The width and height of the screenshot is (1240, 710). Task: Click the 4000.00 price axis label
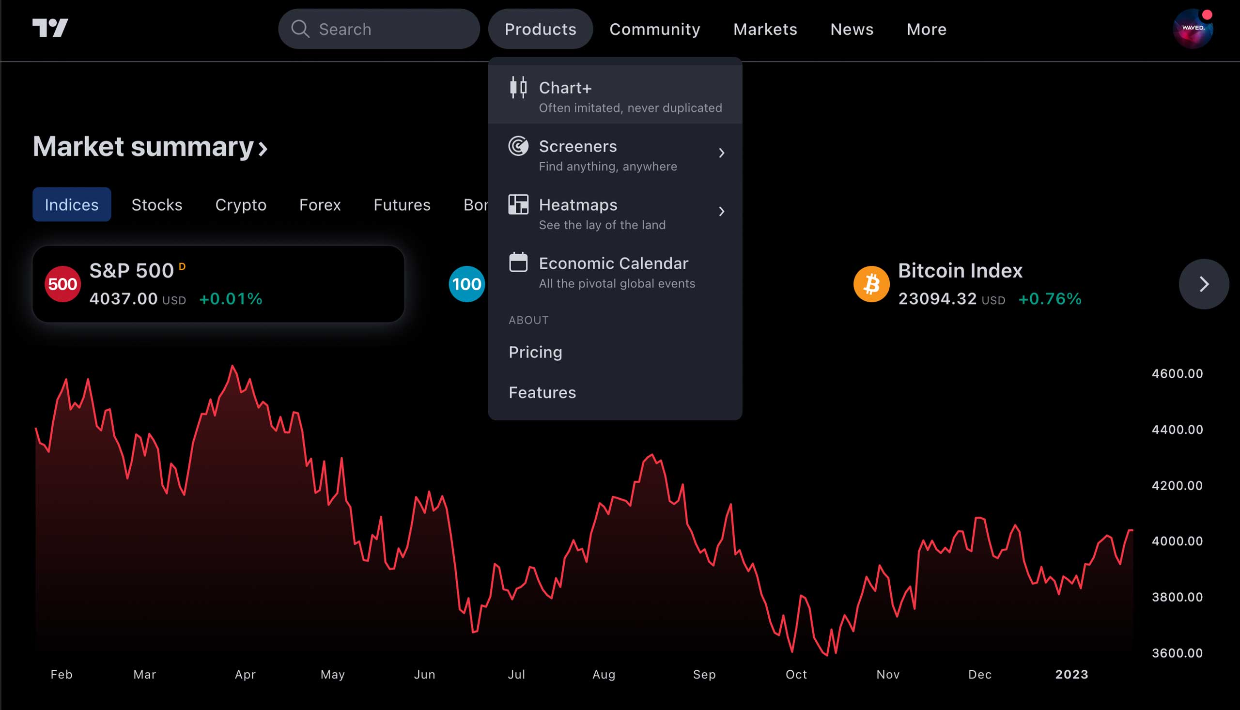(1177, 541)
